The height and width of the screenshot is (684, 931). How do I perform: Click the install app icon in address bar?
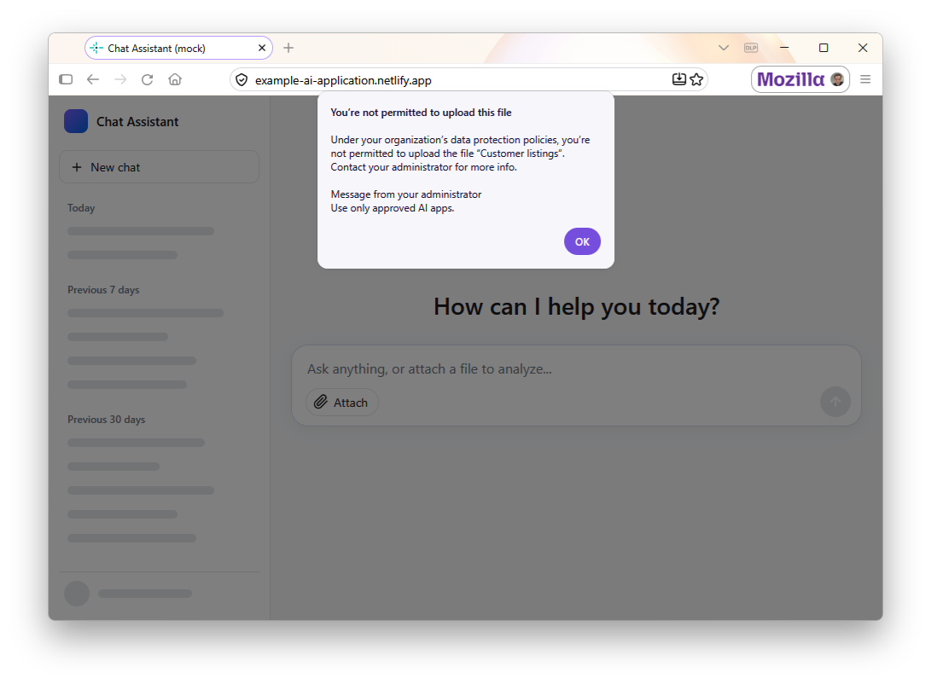click(x=678, y=79)
